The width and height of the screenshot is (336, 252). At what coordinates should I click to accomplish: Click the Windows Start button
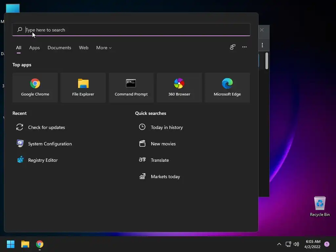(x=10, y=244)
